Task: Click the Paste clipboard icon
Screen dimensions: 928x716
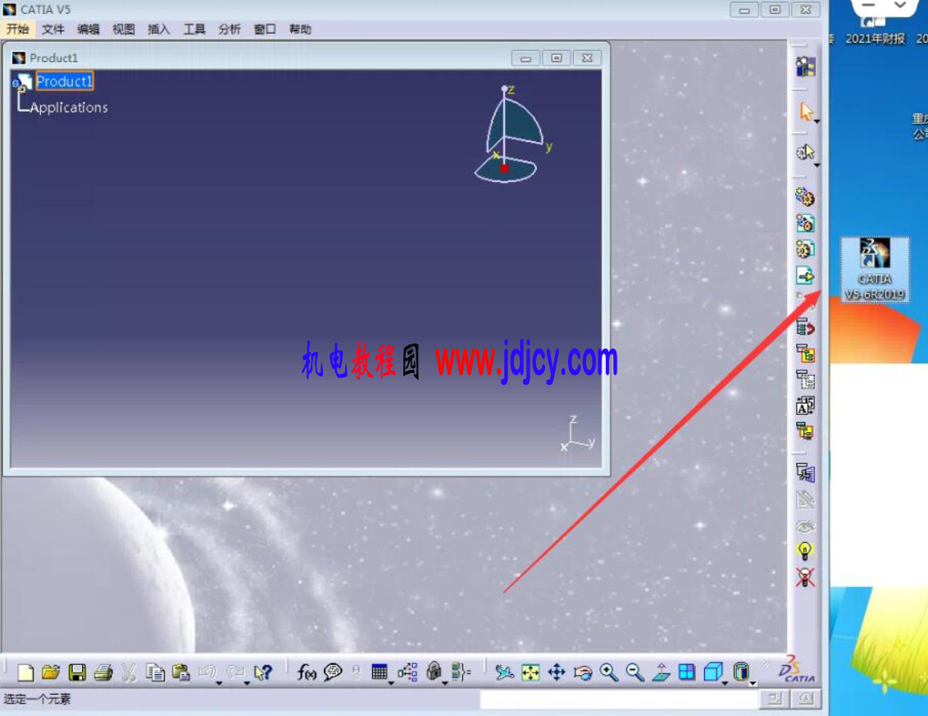Action: (181, 673)
